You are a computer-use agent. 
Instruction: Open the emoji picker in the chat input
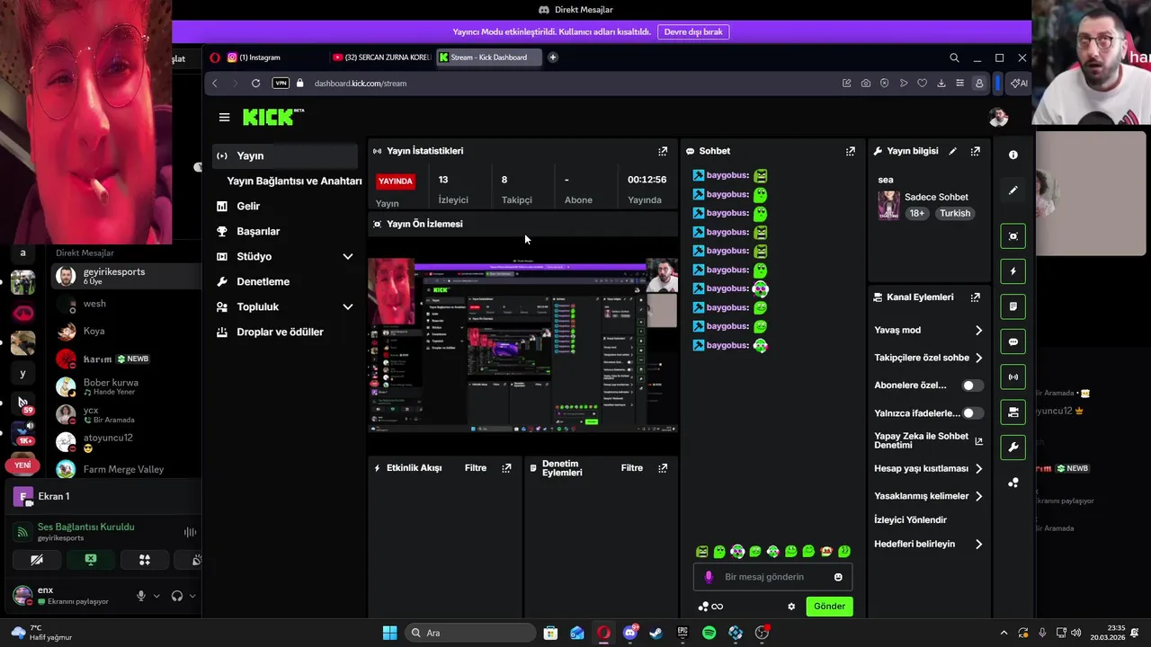(838, 577)
